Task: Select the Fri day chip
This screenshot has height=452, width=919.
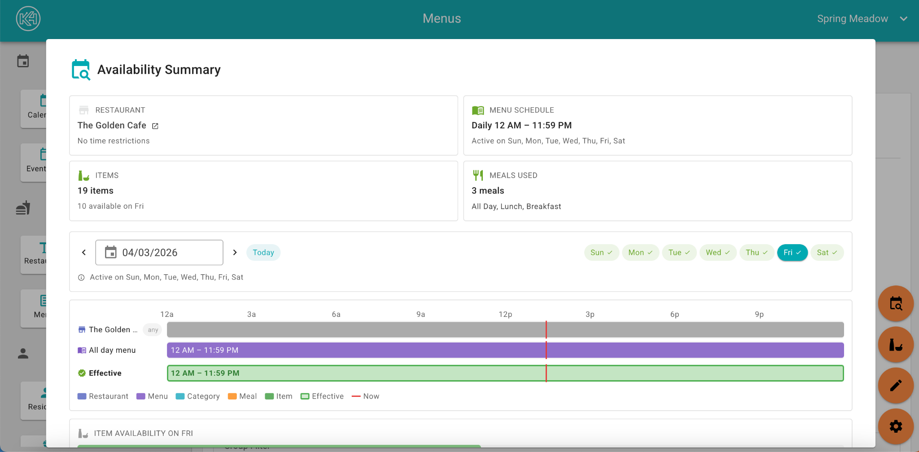Action: [792, 253]
